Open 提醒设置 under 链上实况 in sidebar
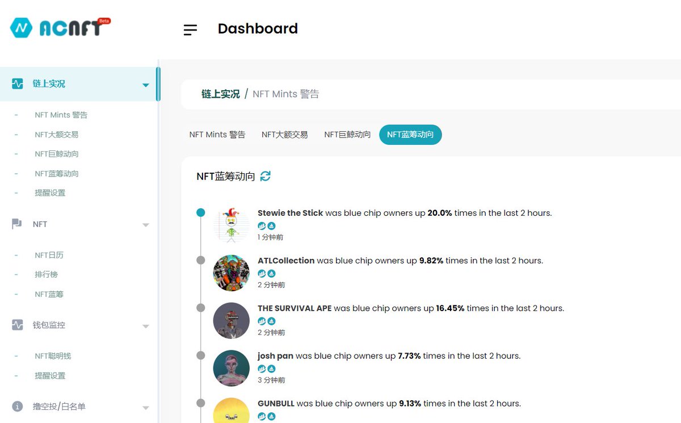The image size is (681, 423). point(50,192)
